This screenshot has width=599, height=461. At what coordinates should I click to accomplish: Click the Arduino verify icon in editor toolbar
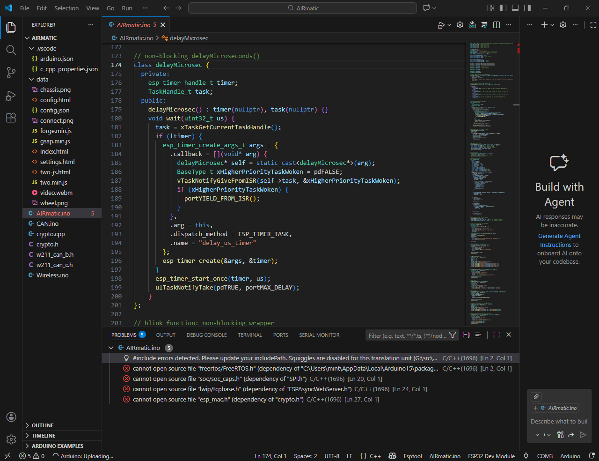click(x=484, y=25)
